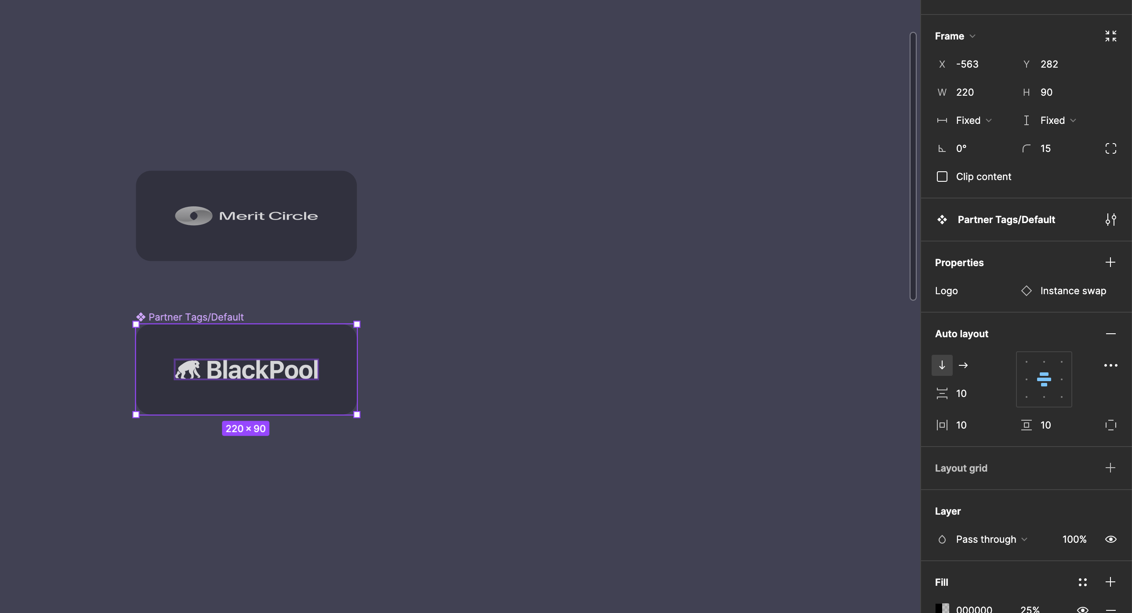This screenshot has height=613, width=1132.
Task: Toggle layer visibility eye icon
Action: (1110, 539)
